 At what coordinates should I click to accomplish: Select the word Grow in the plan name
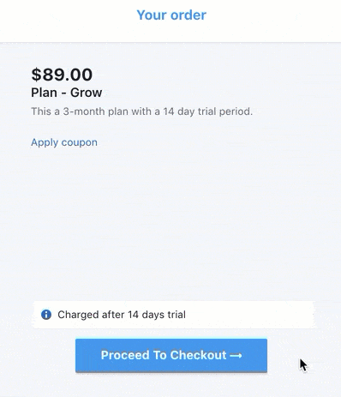pos(87,93)
